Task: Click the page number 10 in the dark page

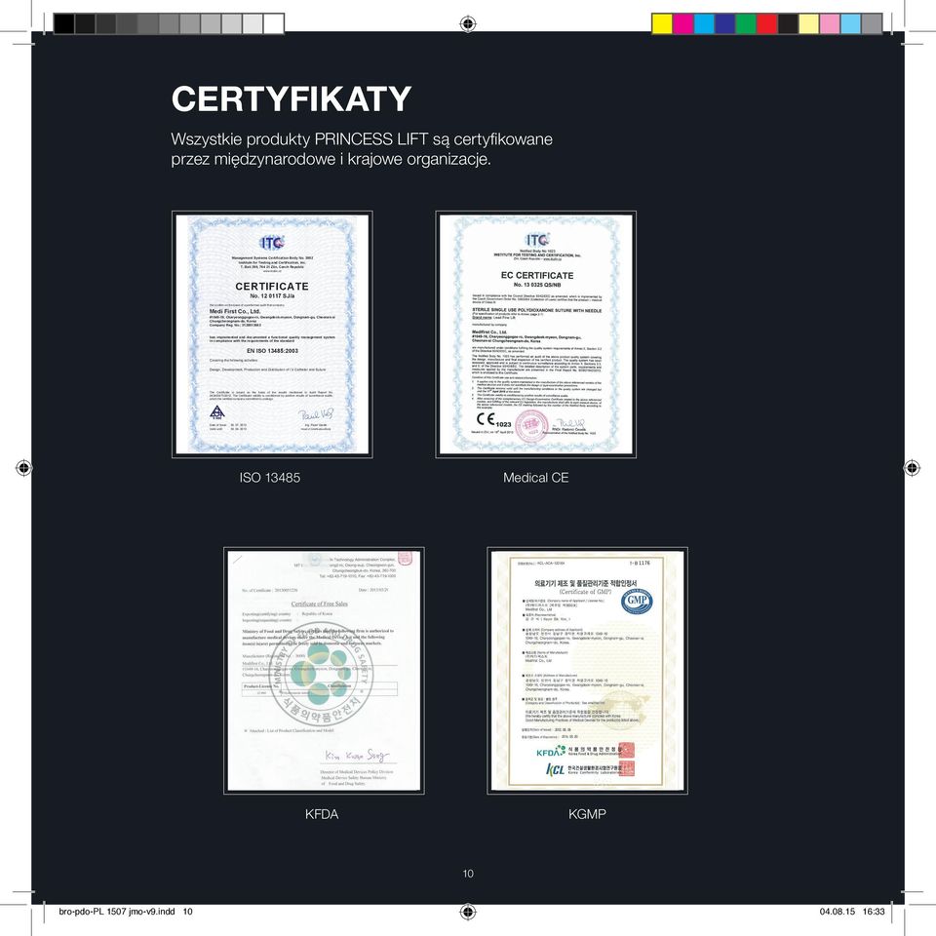Action: pos(468,874)
